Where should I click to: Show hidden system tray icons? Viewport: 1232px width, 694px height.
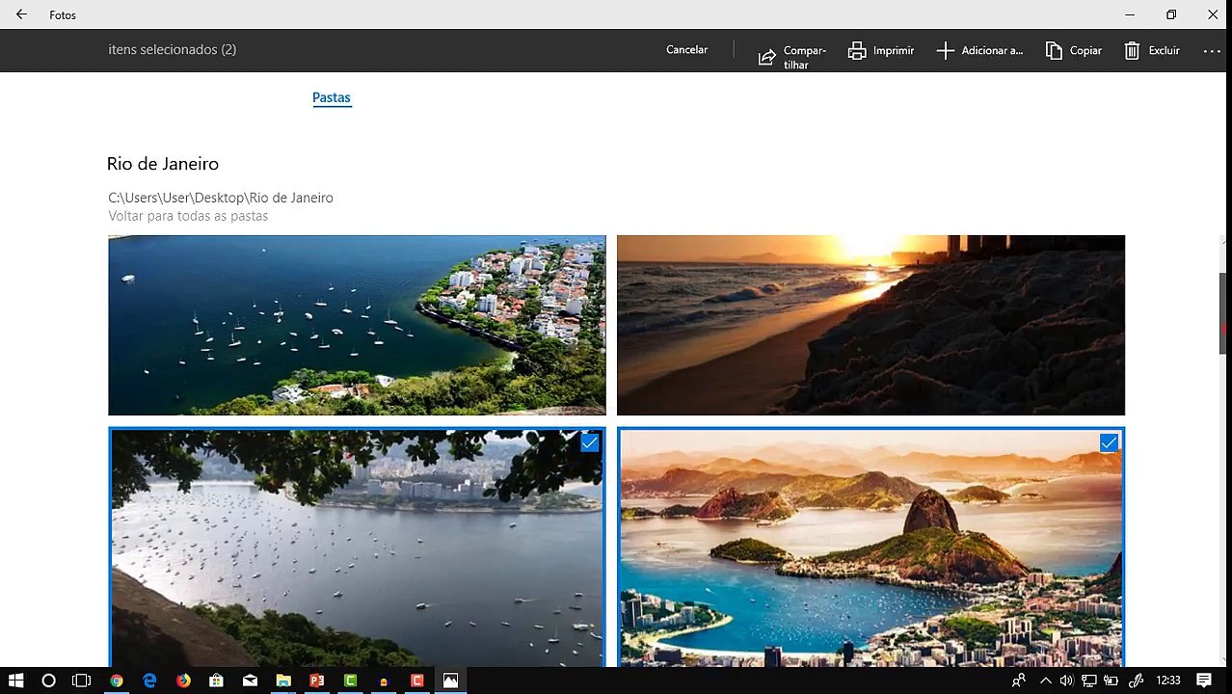point(1045,681)
